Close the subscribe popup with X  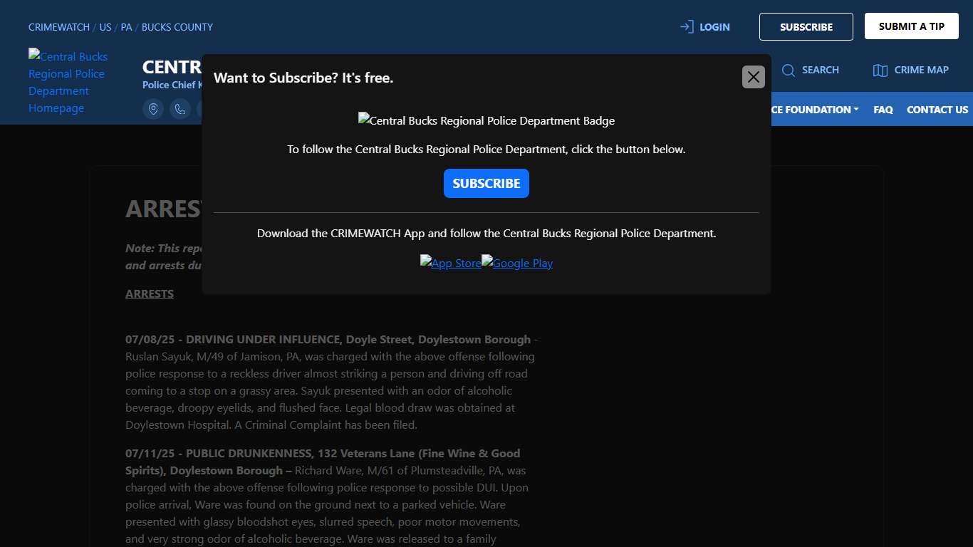point(753,77)
